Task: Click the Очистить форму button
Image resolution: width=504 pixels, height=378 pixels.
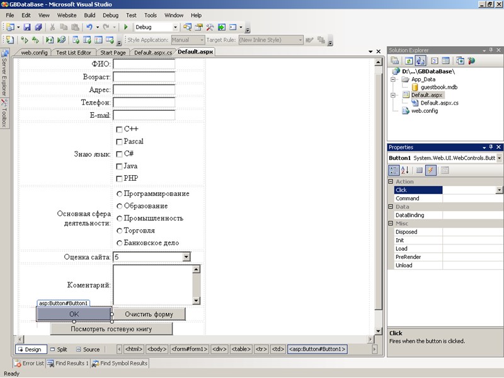Action: 149,314
